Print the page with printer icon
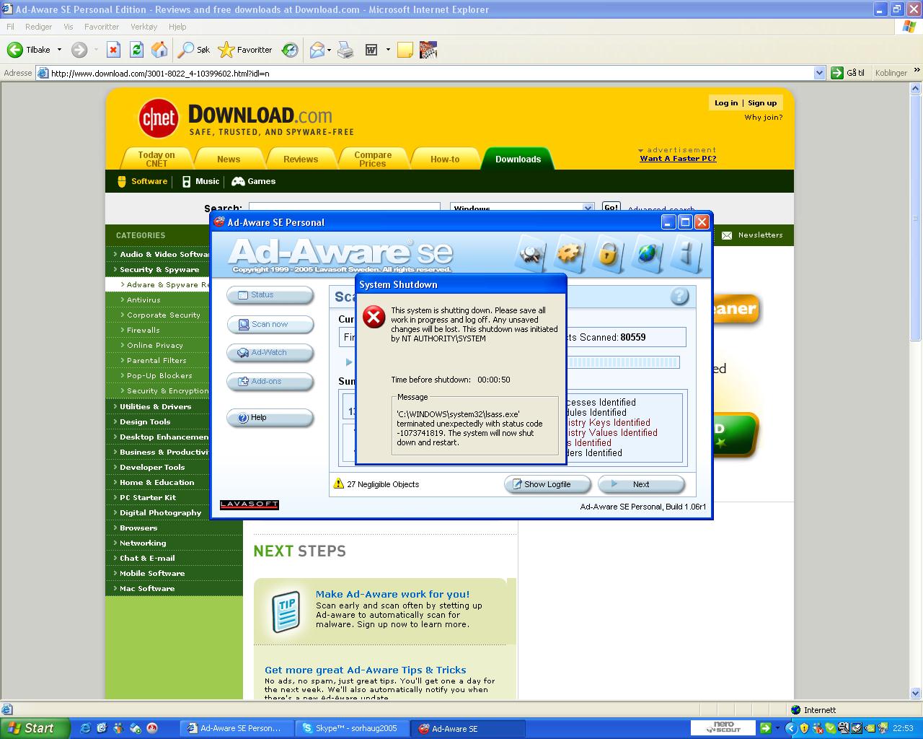This screenshot has width=923, height=739. [x=346, y=50]
